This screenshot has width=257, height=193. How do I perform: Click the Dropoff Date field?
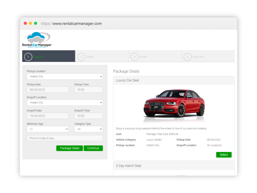pyautogui.click(x=48, y=116)
